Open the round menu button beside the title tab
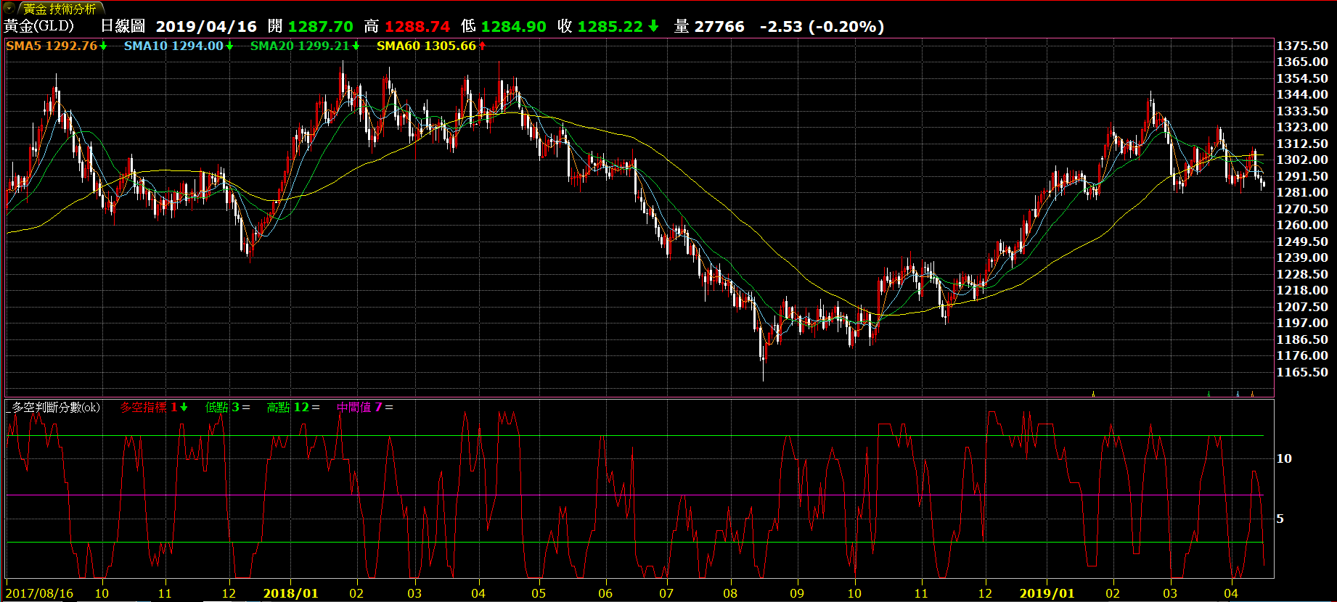Screen dimensions: 1337x602 tap(9, 9)
